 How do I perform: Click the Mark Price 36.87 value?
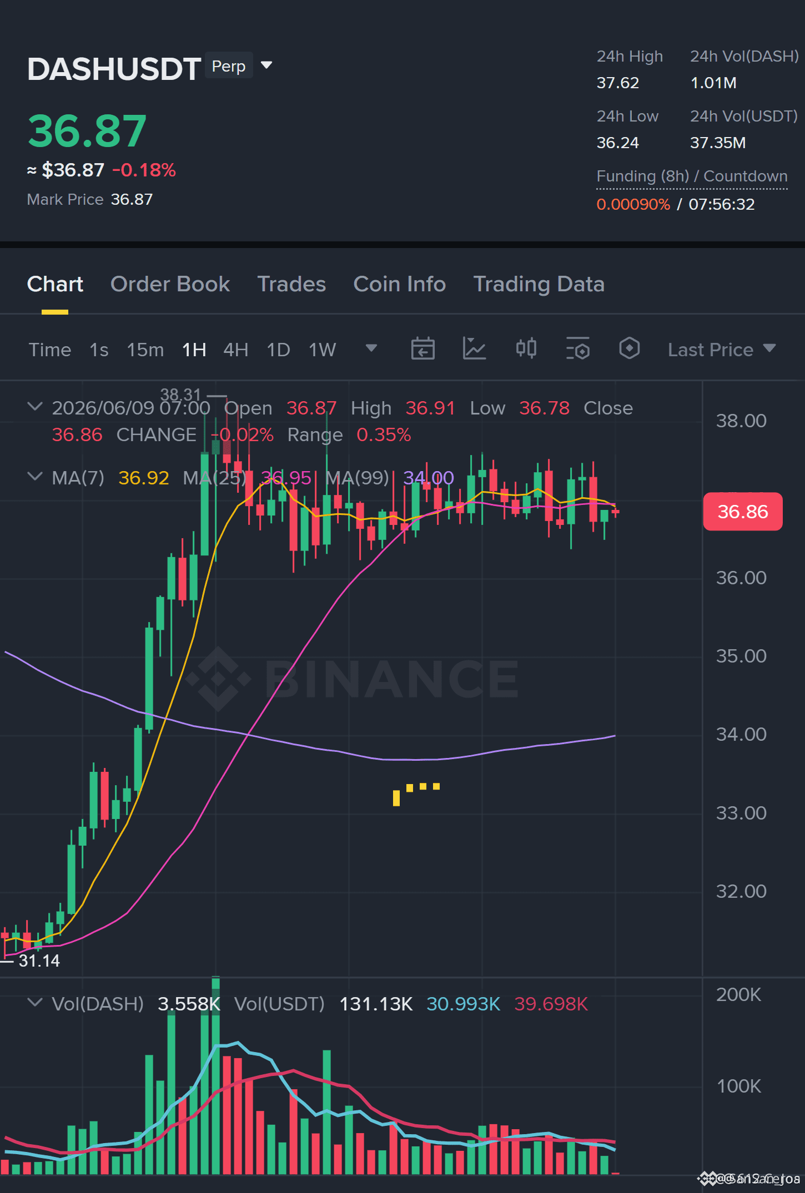(132, 199)
